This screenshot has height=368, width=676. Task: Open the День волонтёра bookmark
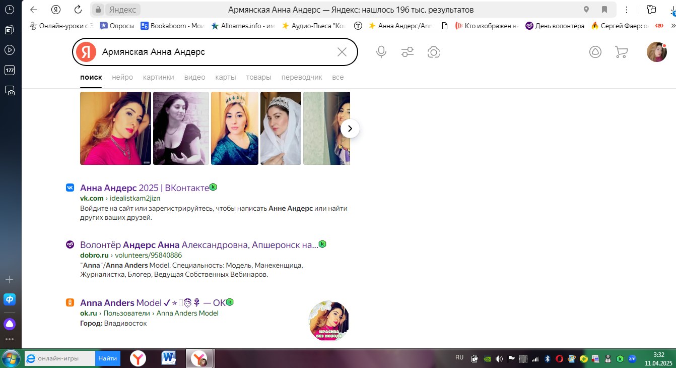coord(555,26)
